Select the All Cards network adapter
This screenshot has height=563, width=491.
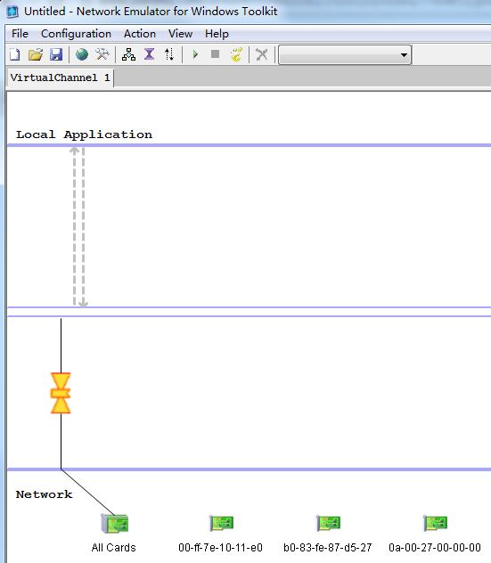(114, 533)
